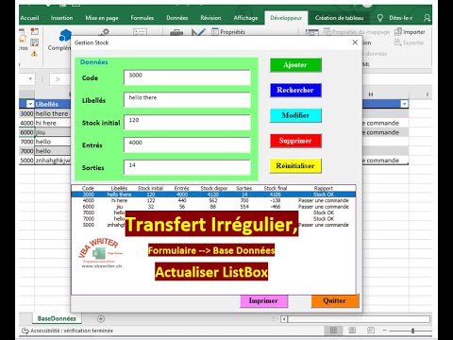Viewport: 453px width, 340px height.
Task: Click the Insert controls toolbox icon
Action: (x=176, y=32)
